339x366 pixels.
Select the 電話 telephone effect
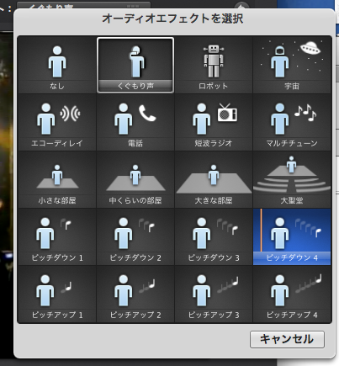pos(135,123)
